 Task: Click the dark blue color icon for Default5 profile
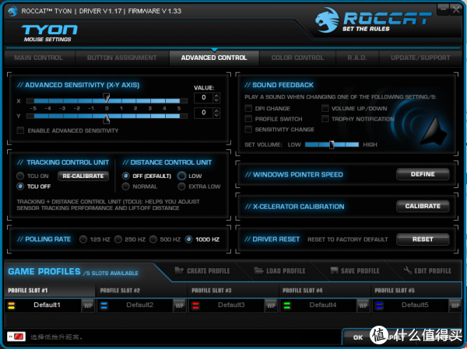[x=379, y=305]
